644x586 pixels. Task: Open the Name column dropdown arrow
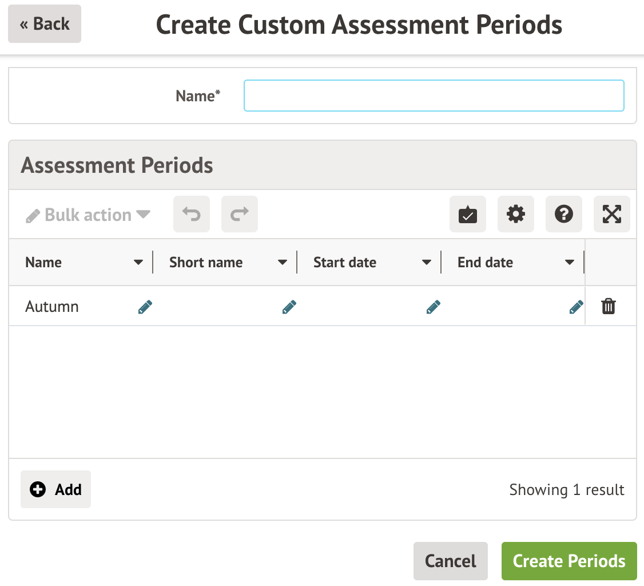(138, 263)
